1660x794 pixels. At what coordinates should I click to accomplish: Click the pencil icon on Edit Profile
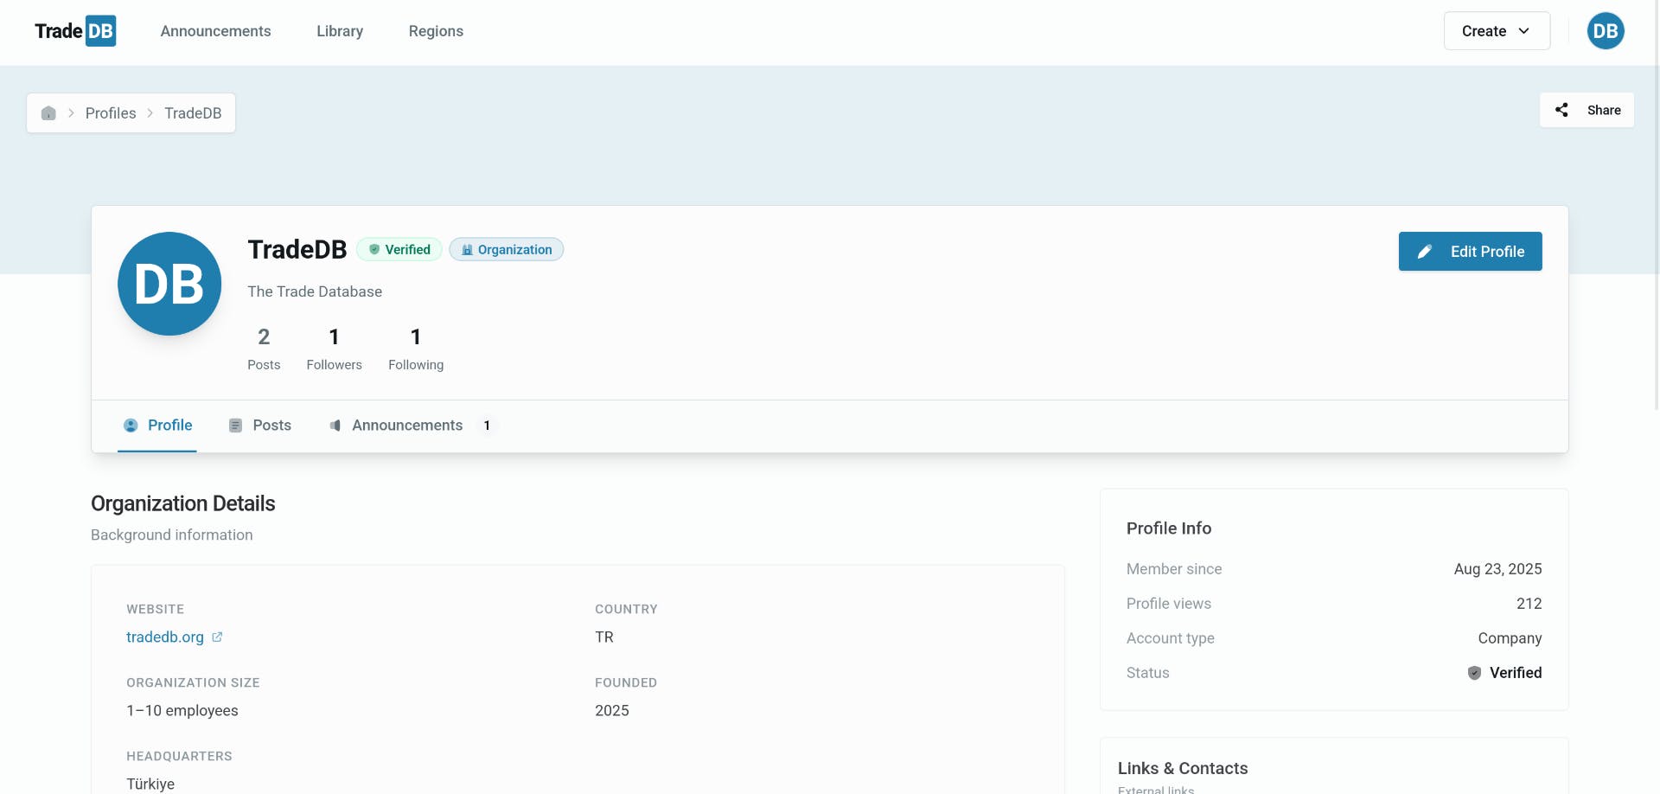[x=1425, y=252]
